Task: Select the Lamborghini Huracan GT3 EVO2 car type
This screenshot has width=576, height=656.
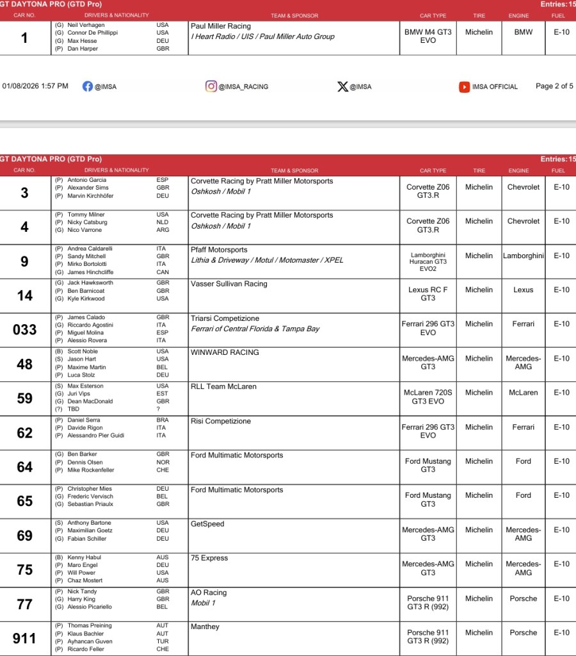Action: point(428,261)
